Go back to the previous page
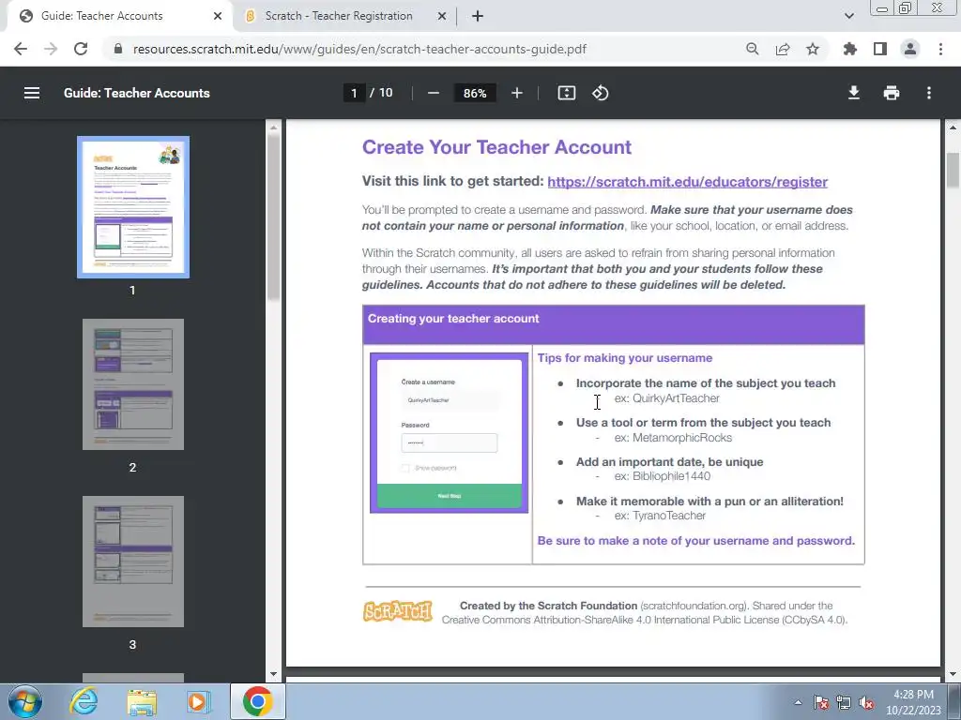961x720 pixels. pos(21,49)
